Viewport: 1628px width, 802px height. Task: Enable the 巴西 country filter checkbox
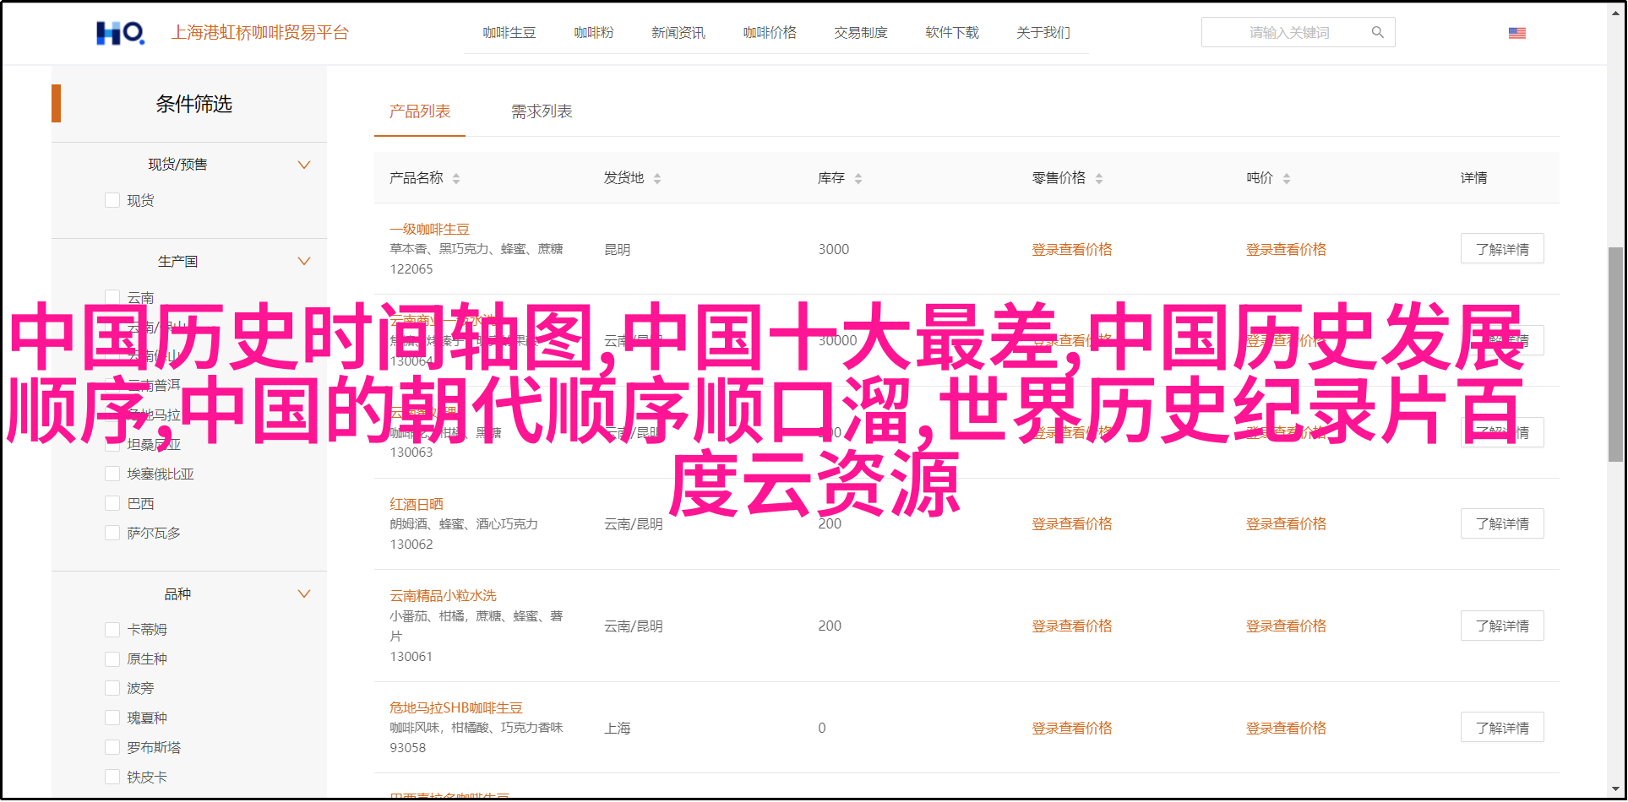pos(112,503)
